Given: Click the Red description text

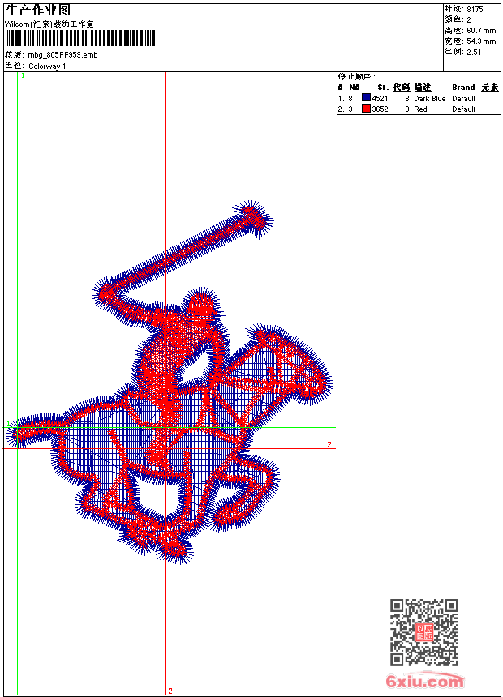Looking at the screenshot, I should click(420, 109).
